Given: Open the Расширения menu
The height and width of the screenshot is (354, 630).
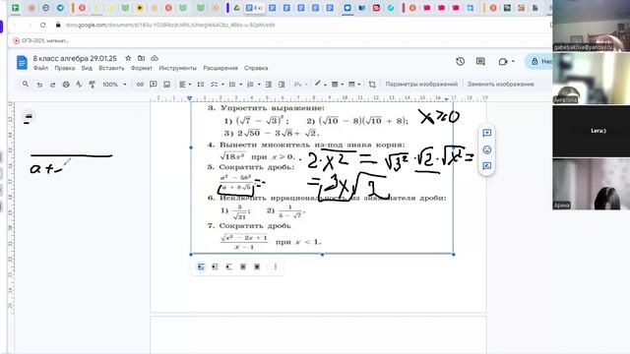Looking at the screenshot, I should [x=220, y=68].
